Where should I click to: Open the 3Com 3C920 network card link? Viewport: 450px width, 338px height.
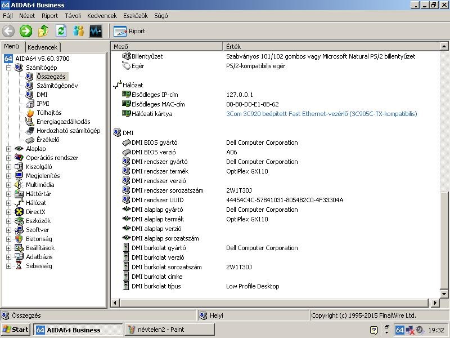[x=321, y=114]
